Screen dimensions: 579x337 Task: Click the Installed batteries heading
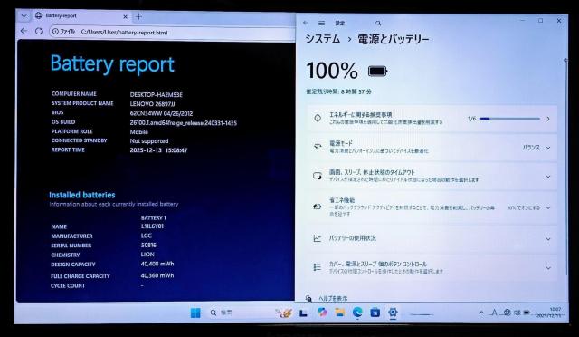[x=82, y=195]
